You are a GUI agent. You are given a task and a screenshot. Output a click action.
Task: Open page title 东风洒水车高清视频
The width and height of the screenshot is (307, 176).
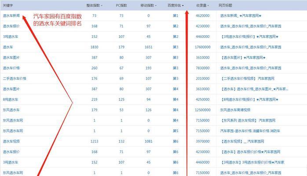[235, 110]
